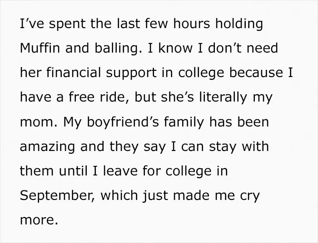318x243 pixels.
Task: Click the word "September" in the paragraph
Action: [x=57, y=196]
